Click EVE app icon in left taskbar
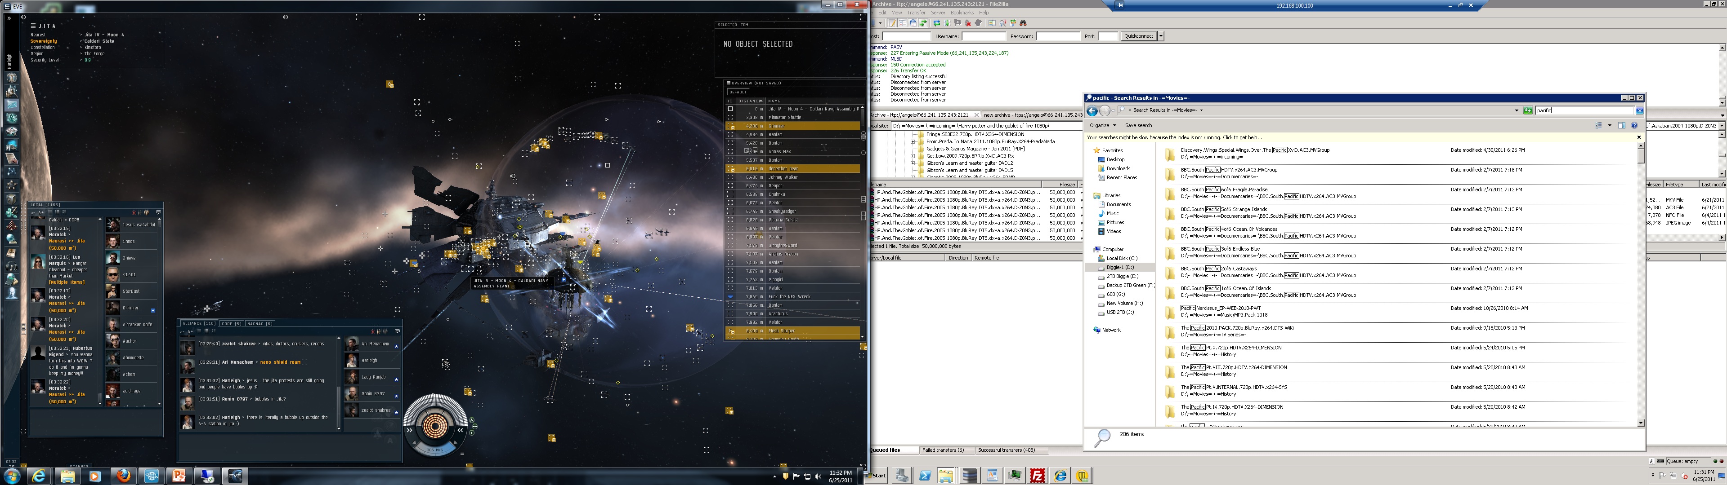 [x=235, y=476]
